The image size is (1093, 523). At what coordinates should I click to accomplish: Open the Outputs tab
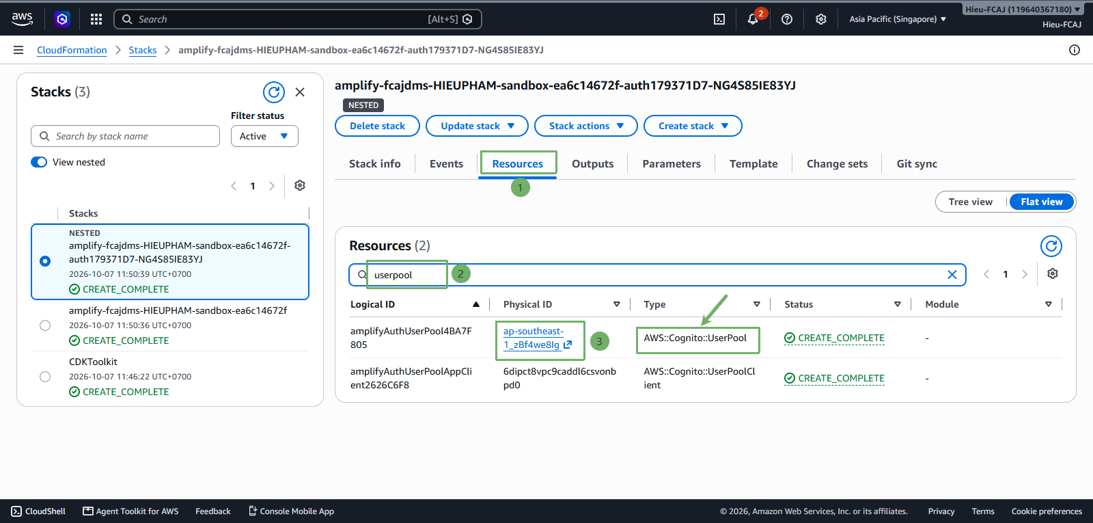[x=592, y=164]
